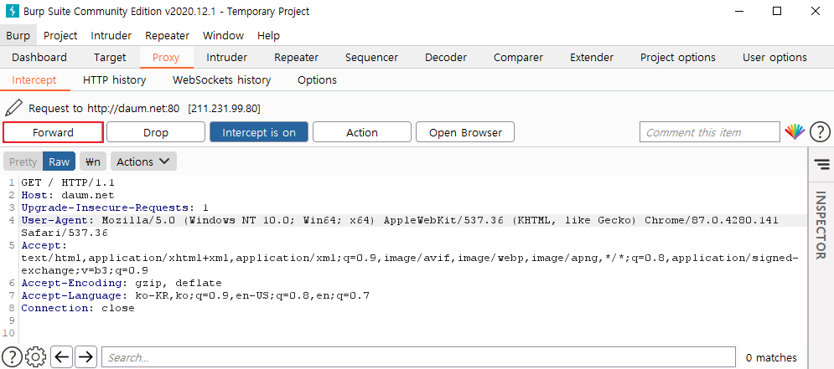
Task: Click the Forward button
Action: click(x=53, y=132)
